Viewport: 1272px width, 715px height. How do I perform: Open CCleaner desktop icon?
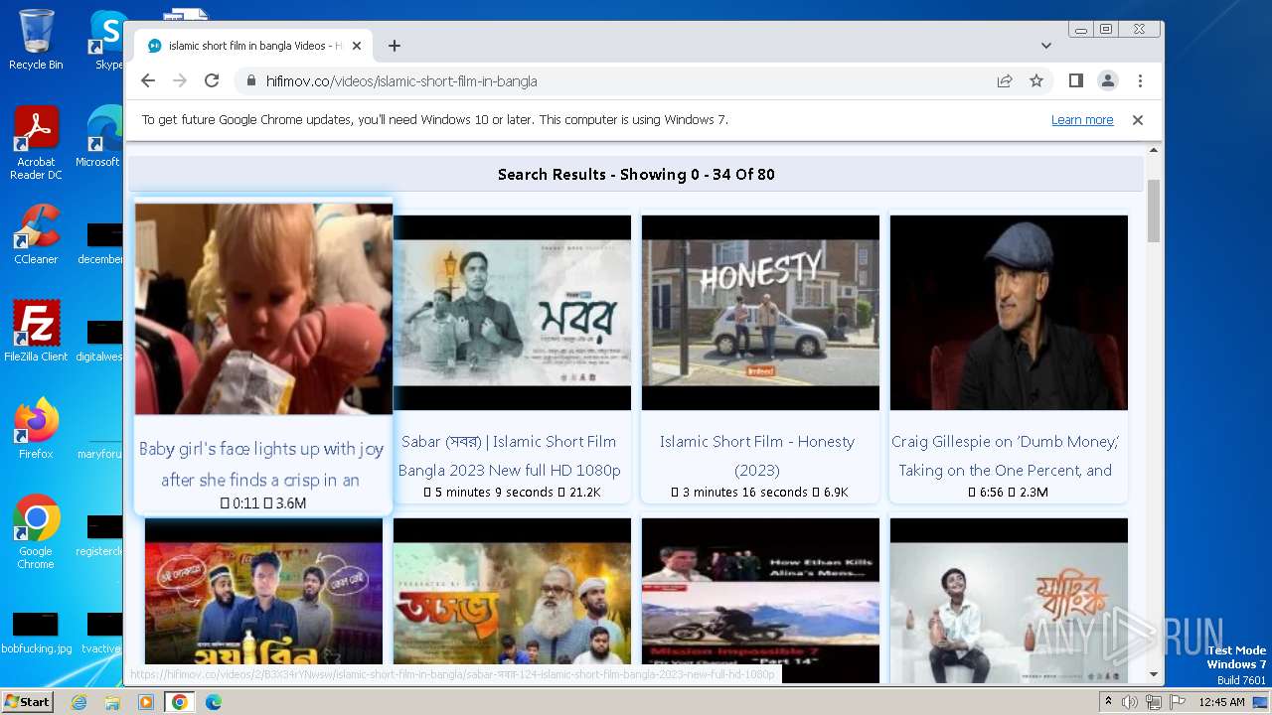[36, 234]
